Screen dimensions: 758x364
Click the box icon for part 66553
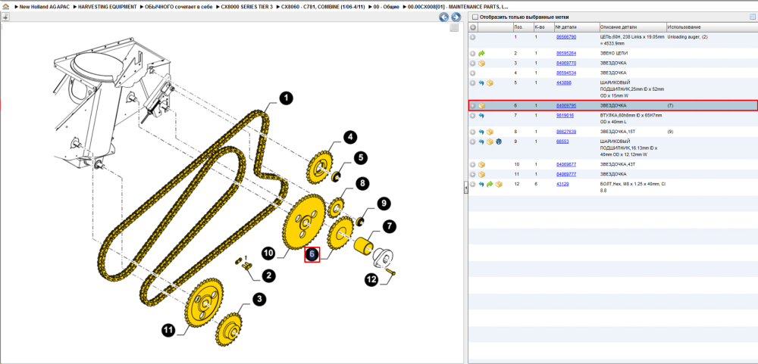pos(490,142)
